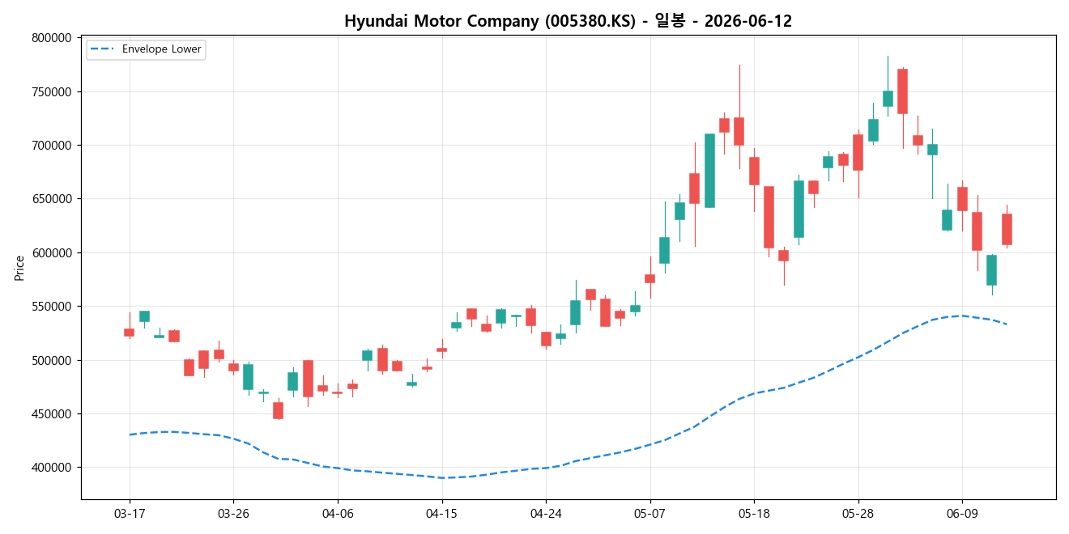Click the 600000 y-axis tick label
The width and height of the screenshot is (1069, 534).
51,252
